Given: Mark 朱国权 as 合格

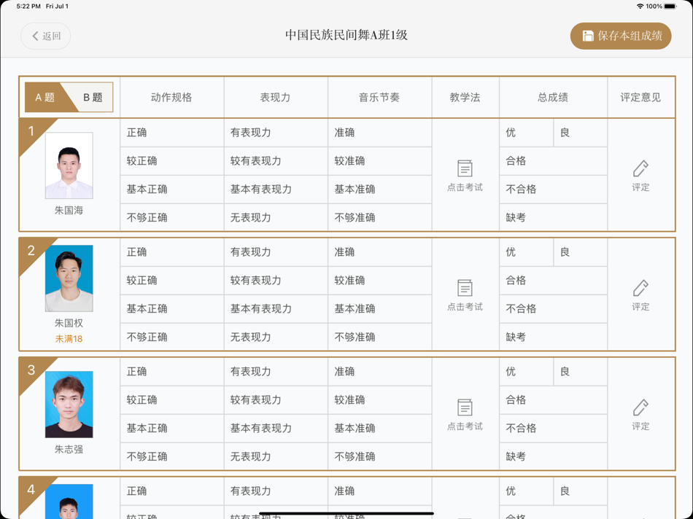Looking at the screenshot, I should [x=554, y=281].
